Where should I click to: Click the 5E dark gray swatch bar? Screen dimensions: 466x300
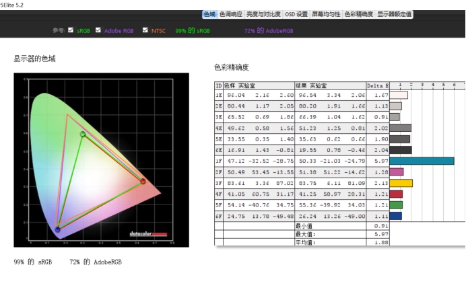tap(400, 139)
